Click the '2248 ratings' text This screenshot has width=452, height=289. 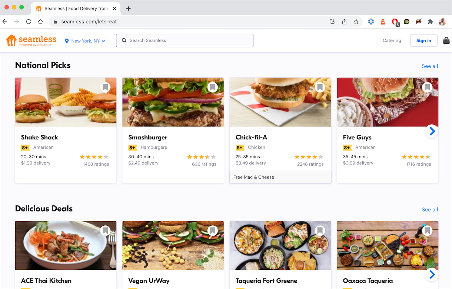(x=310, y=164)
